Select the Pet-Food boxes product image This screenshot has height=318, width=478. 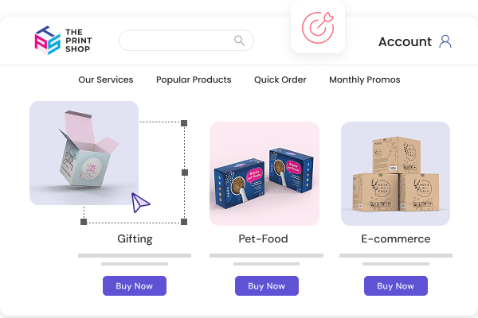coord(264,173)
